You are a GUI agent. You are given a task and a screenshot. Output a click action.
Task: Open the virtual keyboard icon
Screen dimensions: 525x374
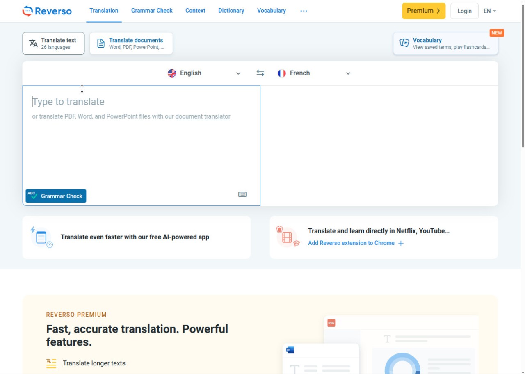242,194
